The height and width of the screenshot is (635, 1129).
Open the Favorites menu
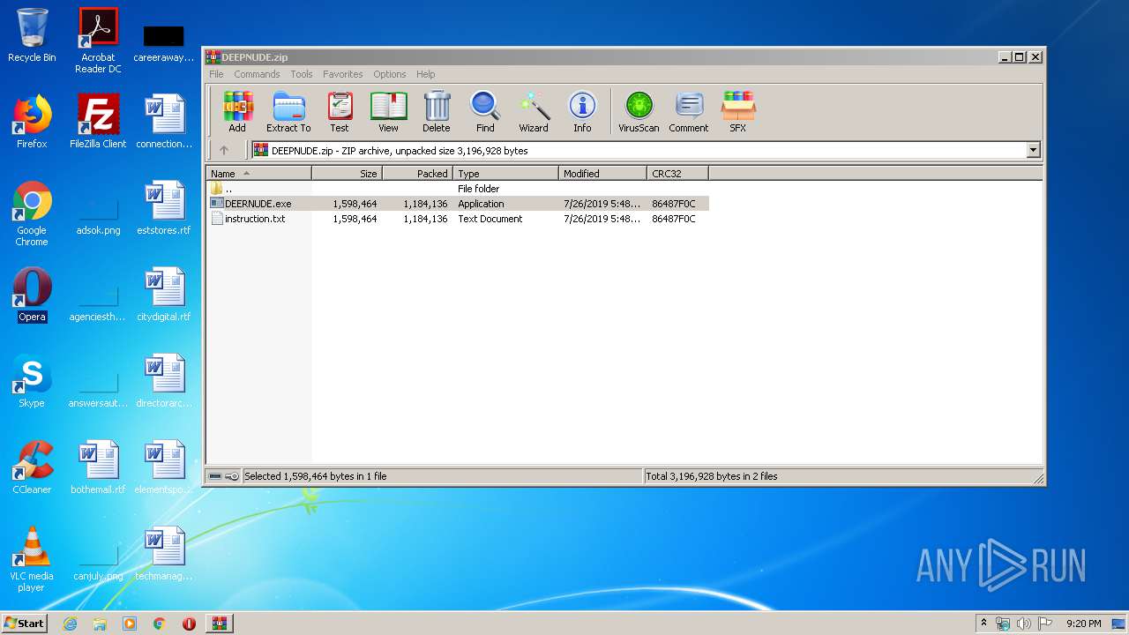[x=342, y=74]
